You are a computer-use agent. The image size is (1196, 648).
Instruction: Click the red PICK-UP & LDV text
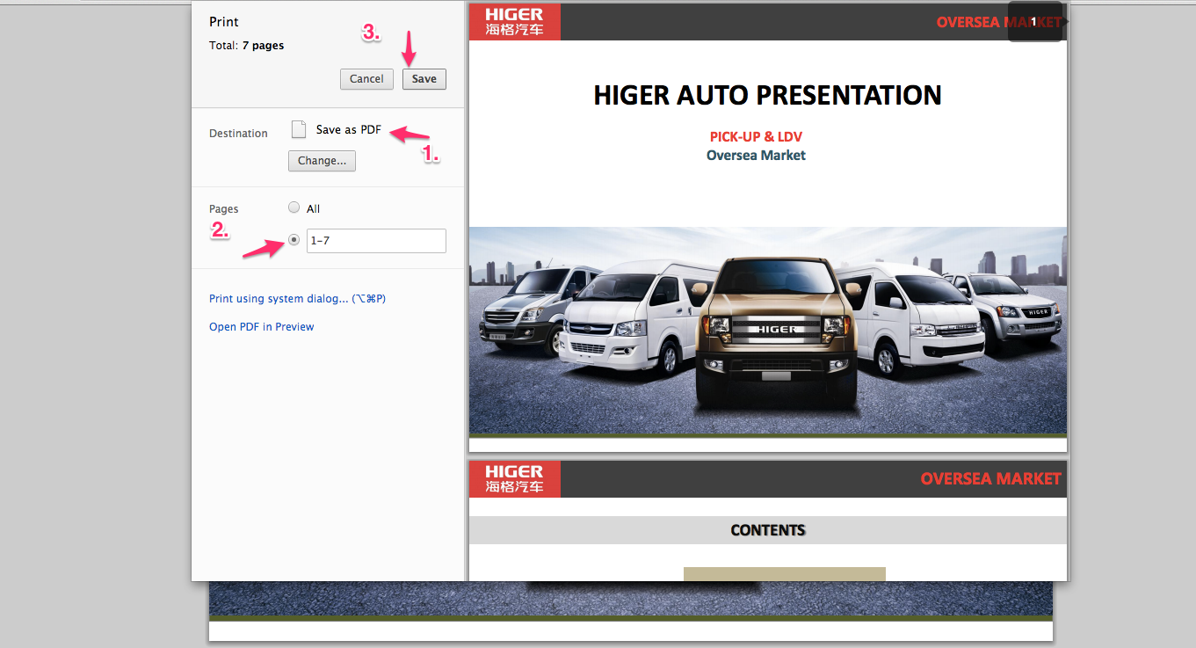[x=756, y=137]
